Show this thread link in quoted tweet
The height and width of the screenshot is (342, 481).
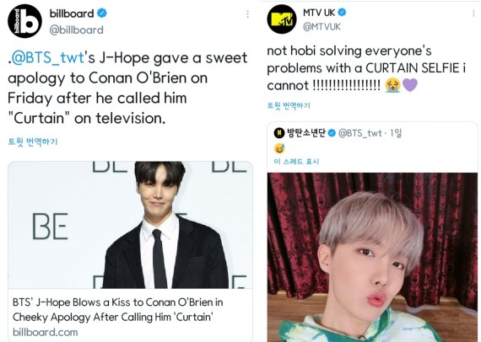pos(296,162)
